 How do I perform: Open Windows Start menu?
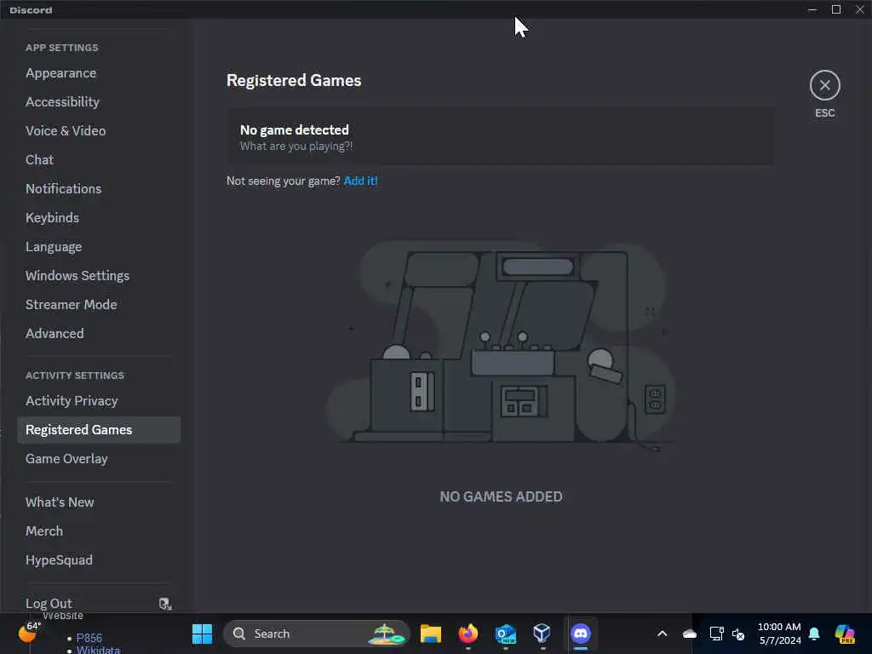(x=202, y=634)
